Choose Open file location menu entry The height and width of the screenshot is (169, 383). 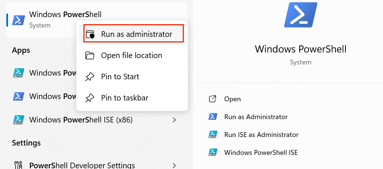tap(132, 55)
